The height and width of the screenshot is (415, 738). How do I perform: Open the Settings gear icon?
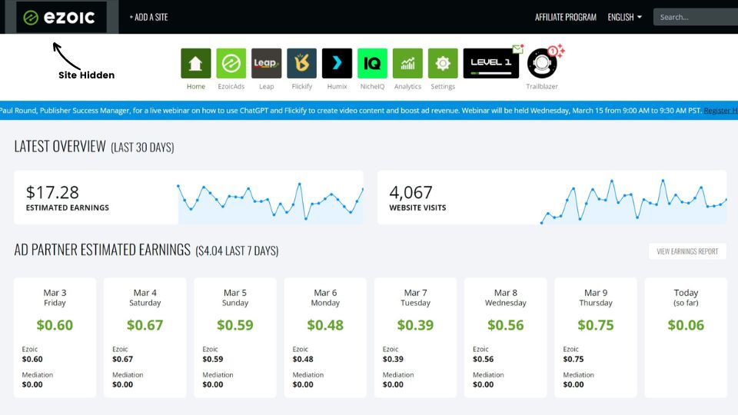[443, 63]
